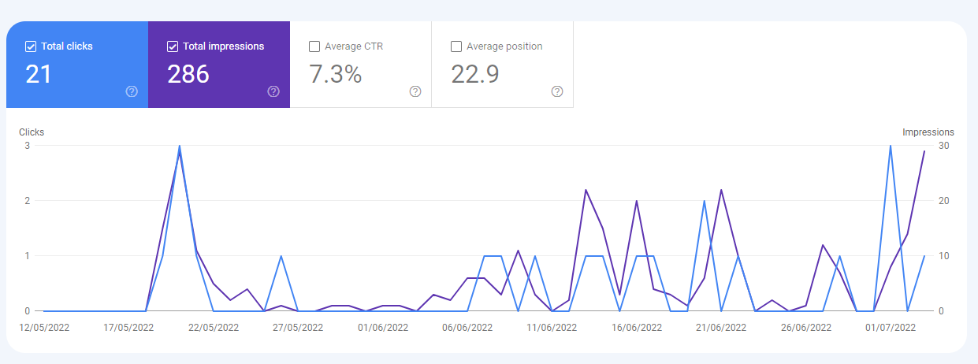This screenshot has width=978, height=364.
Task: Click the Average CTR help question mark
Action: coord(415,91)
